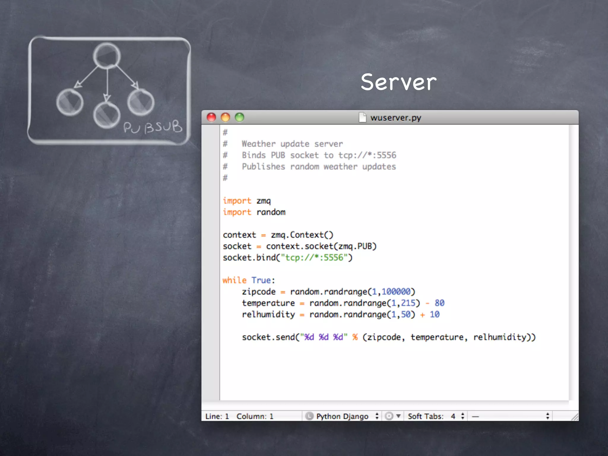Place cursor on the socket.bind line
This screenshot has width=608, height=456.
click(287, 258)
